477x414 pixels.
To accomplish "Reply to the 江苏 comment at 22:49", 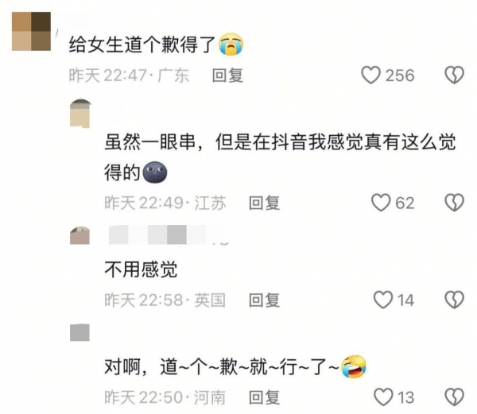I will [264, 203].
